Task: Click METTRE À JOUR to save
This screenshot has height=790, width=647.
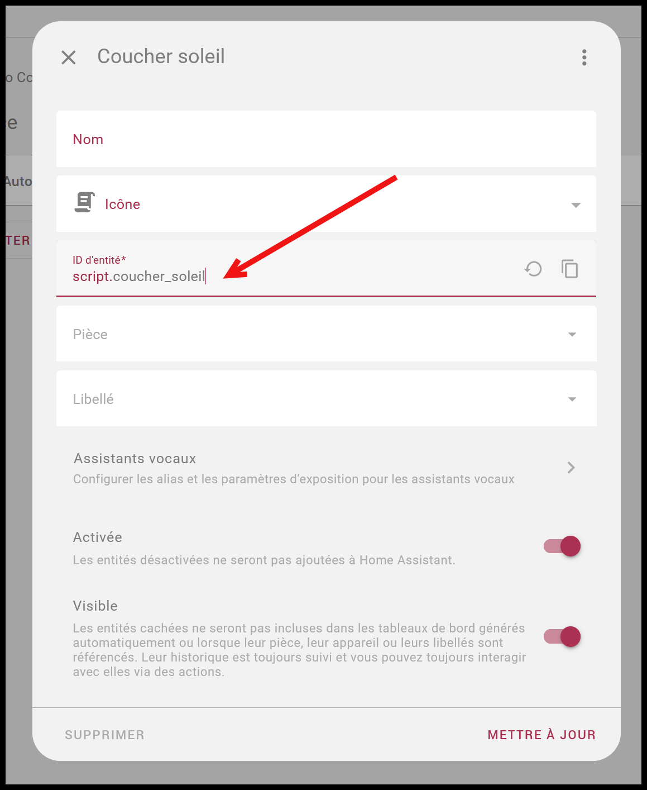Action: [541, 735]
